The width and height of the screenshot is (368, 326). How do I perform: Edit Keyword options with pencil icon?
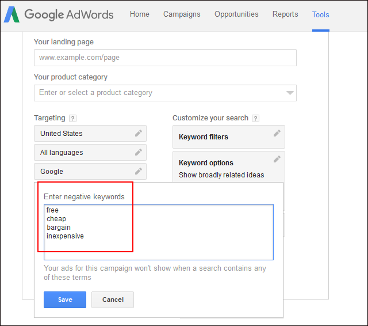pos(277,159)
